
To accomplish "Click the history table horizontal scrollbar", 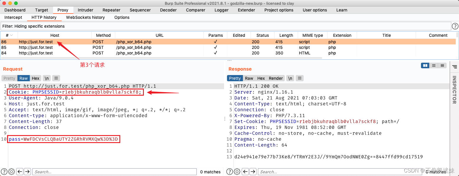I will click(162, 58).
